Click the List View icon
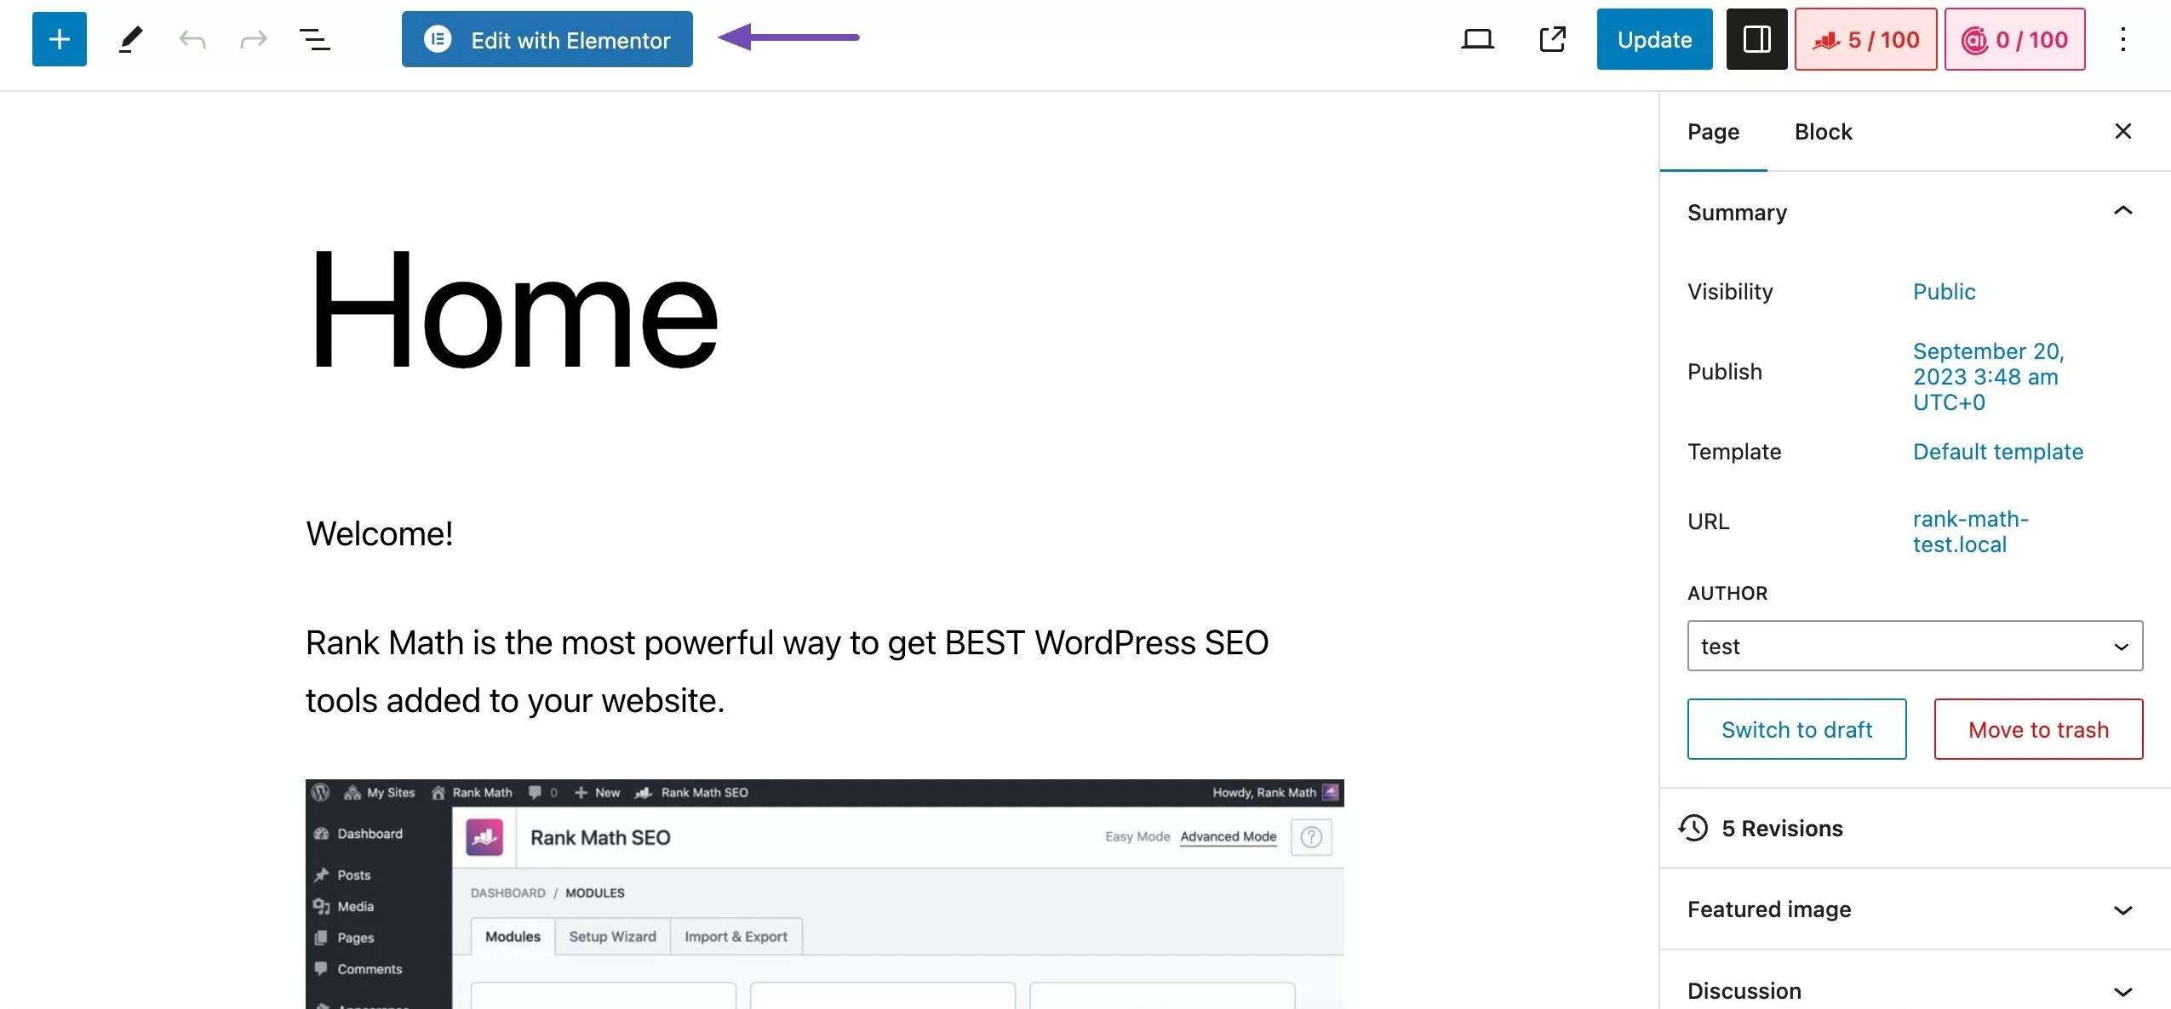Screen dimensions: 2171x1009 pyautogui.click(x=314, y=39)
